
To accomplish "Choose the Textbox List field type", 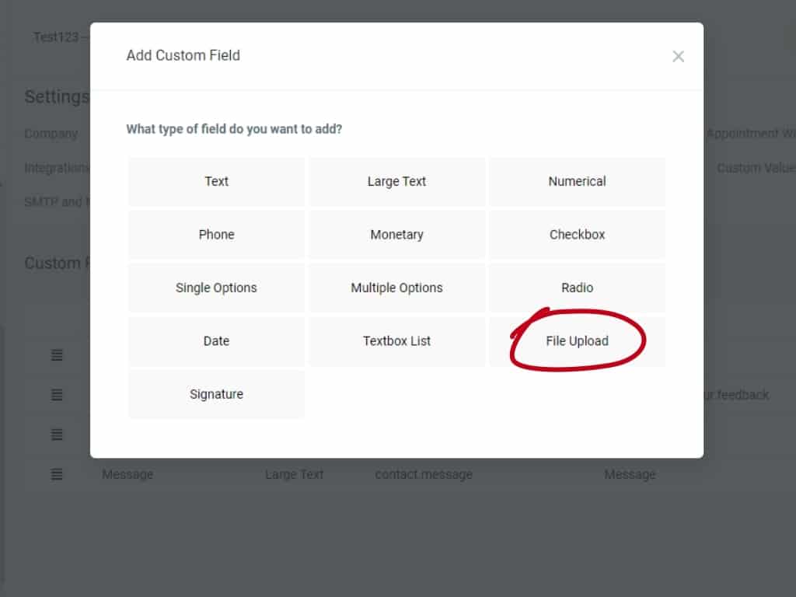I will tap(396, 341).
